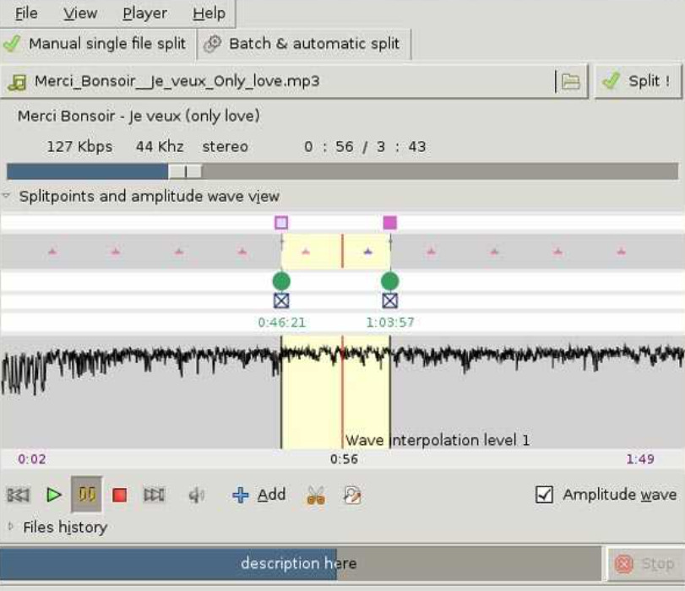The width and height of the screenshot is (685, 591).
Task: Open the Player menu
Action: coord(144,14)
